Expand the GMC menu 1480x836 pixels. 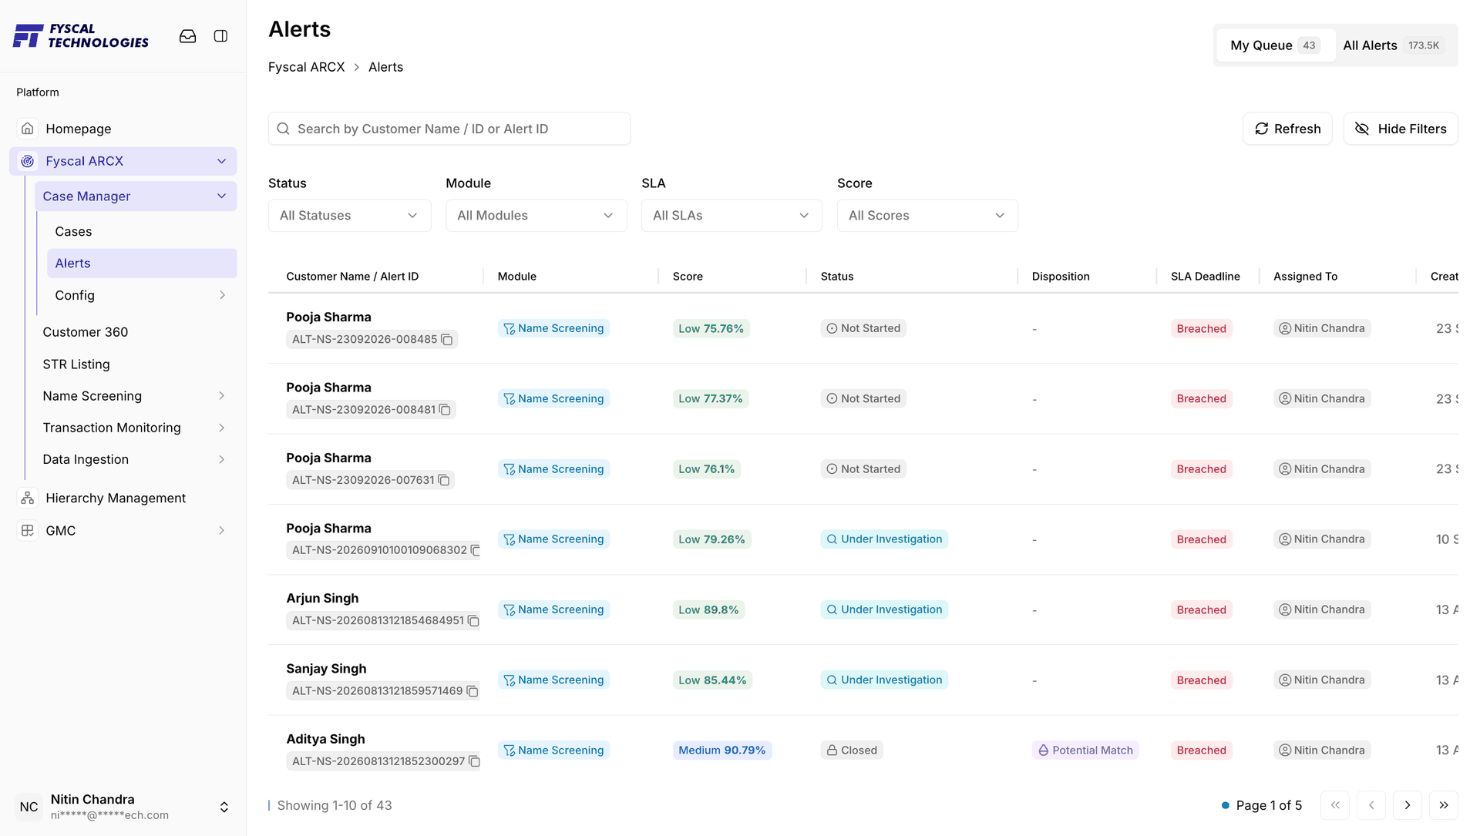coord(222,531)
